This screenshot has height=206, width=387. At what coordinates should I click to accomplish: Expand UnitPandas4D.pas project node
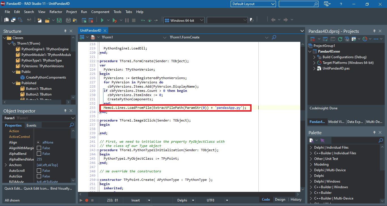click(x=314, y=68)
